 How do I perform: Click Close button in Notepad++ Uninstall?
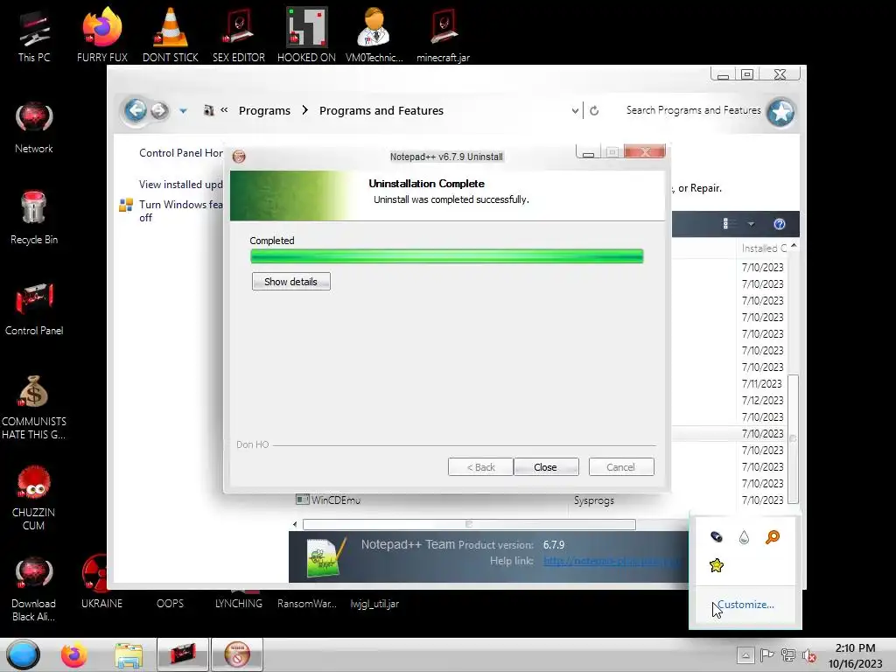546,467
